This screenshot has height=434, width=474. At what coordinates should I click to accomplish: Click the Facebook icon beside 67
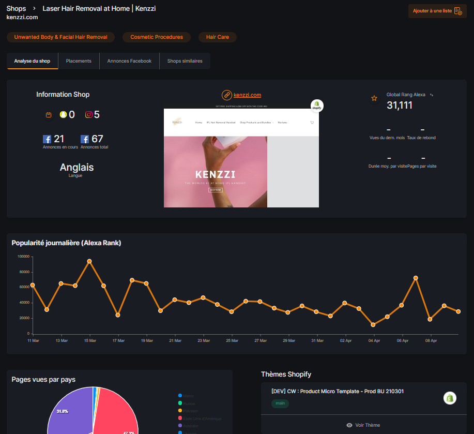[85, 139]
